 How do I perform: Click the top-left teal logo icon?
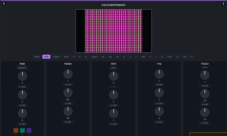click(4, 4)
